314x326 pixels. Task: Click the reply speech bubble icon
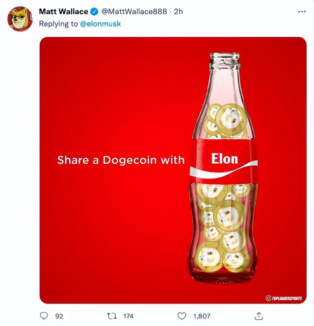44,316
